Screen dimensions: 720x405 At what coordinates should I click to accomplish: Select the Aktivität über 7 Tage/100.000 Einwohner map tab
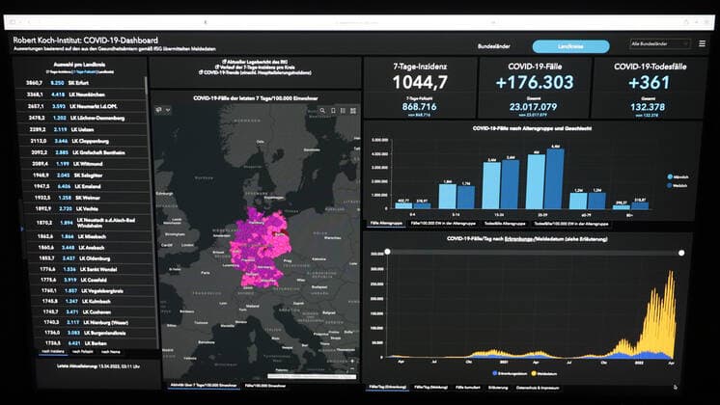pos(204,386)
